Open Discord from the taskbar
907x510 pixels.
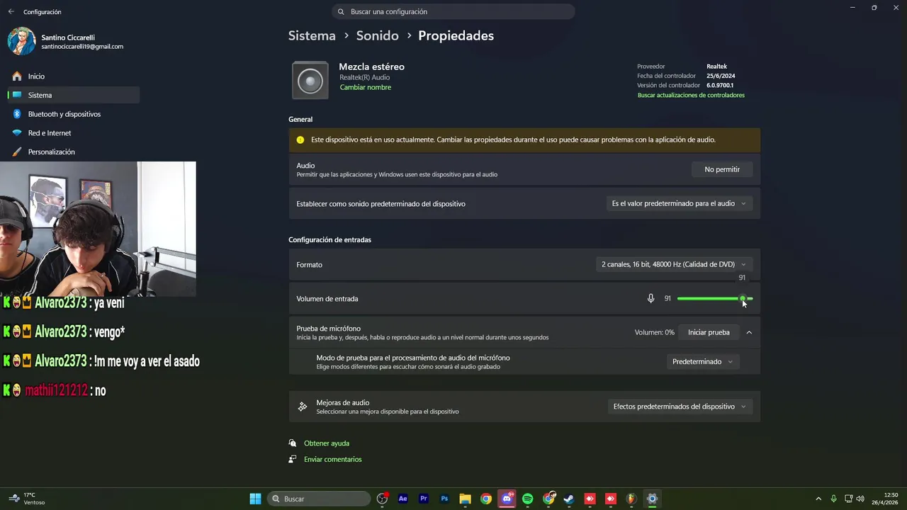point(507,499)
